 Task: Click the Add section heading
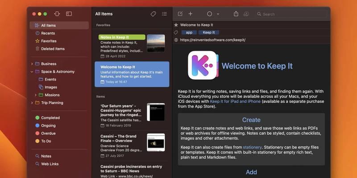click(x=251, y=172)
